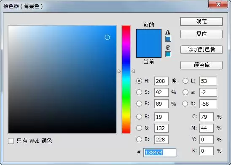Click the 度 unit label next to hue
This screenshot has height=165, width=231.
click(174, 81)
